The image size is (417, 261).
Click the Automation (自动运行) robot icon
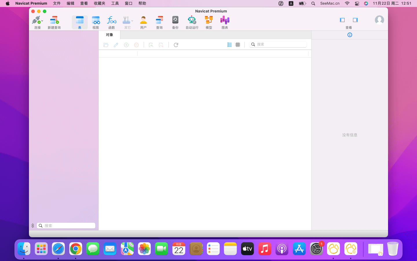point(192,20)
